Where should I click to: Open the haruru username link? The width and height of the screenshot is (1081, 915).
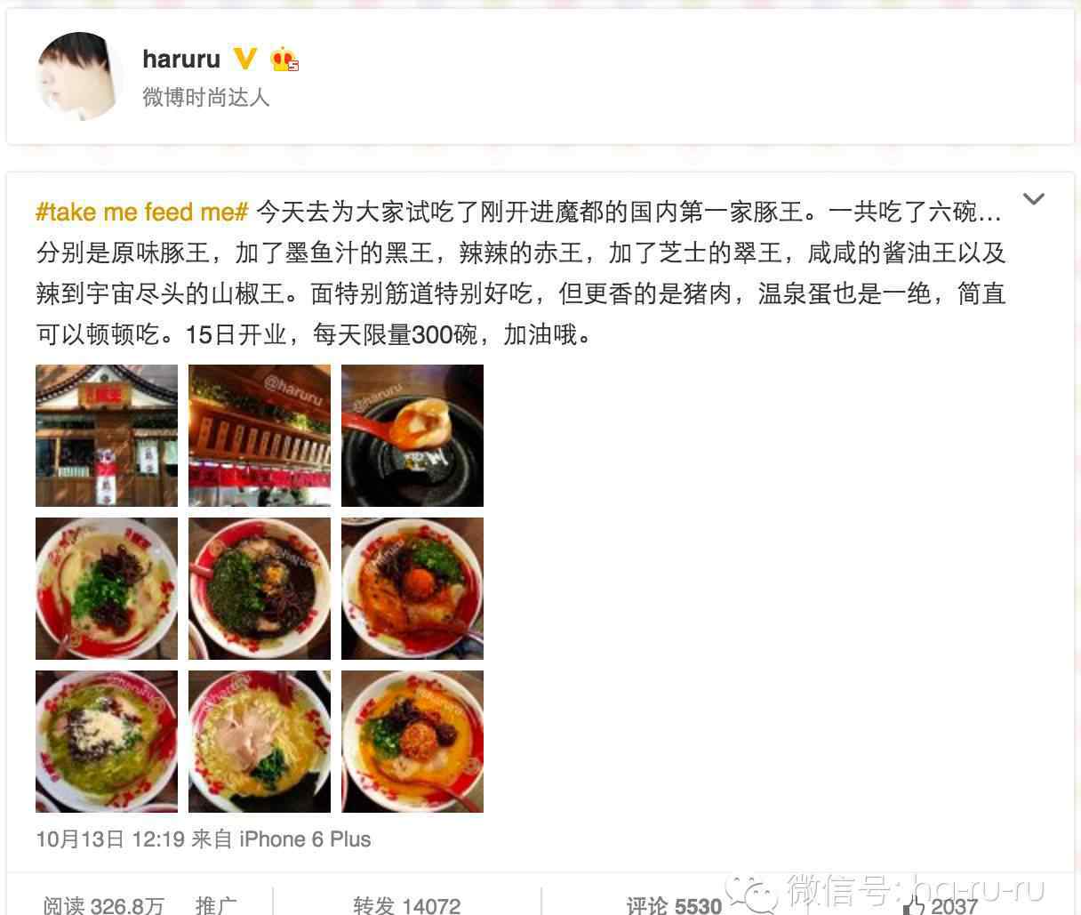pyautogui.click(x=181, y=59)
